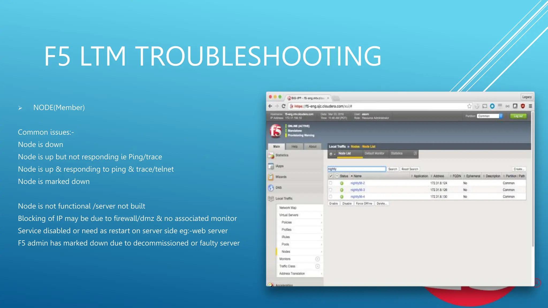
Task: Switch to the About tab
Action: pos(313,147)
